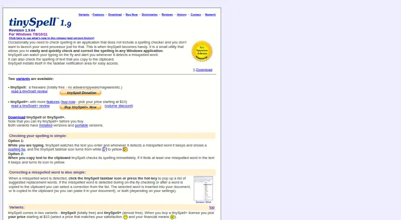The image size is (401, 220).
Task: Click the yellow happy smiley after 'satisfaction'
Action: (x=125, y=217)
